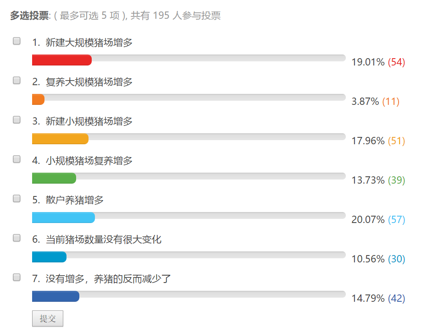Click the small orange 3.87% bar

38,99
